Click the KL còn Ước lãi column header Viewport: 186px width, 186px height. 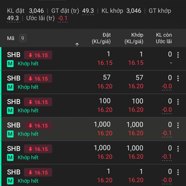coord(164,38)
